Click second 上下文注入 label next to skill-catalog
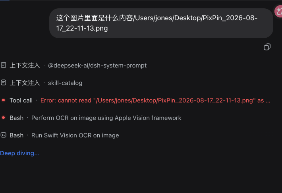Screen dimensions: 282x193 pyautogui.click(x=25, y=83)
